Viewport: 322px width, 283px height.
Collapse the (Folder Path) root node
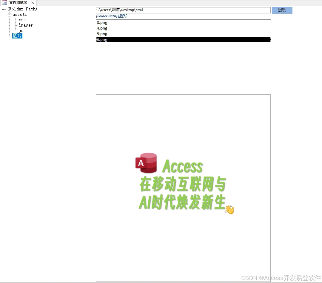4,9
